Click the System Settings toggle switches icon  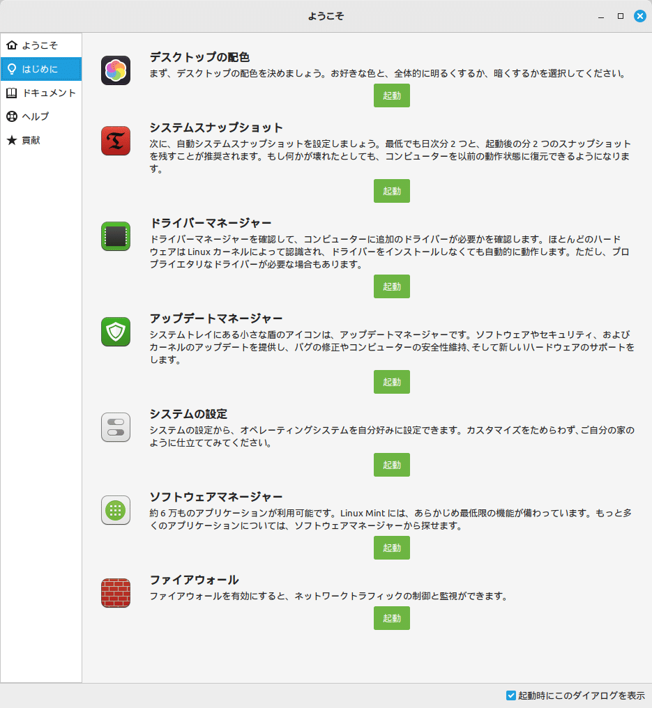(x=116, y=427)
